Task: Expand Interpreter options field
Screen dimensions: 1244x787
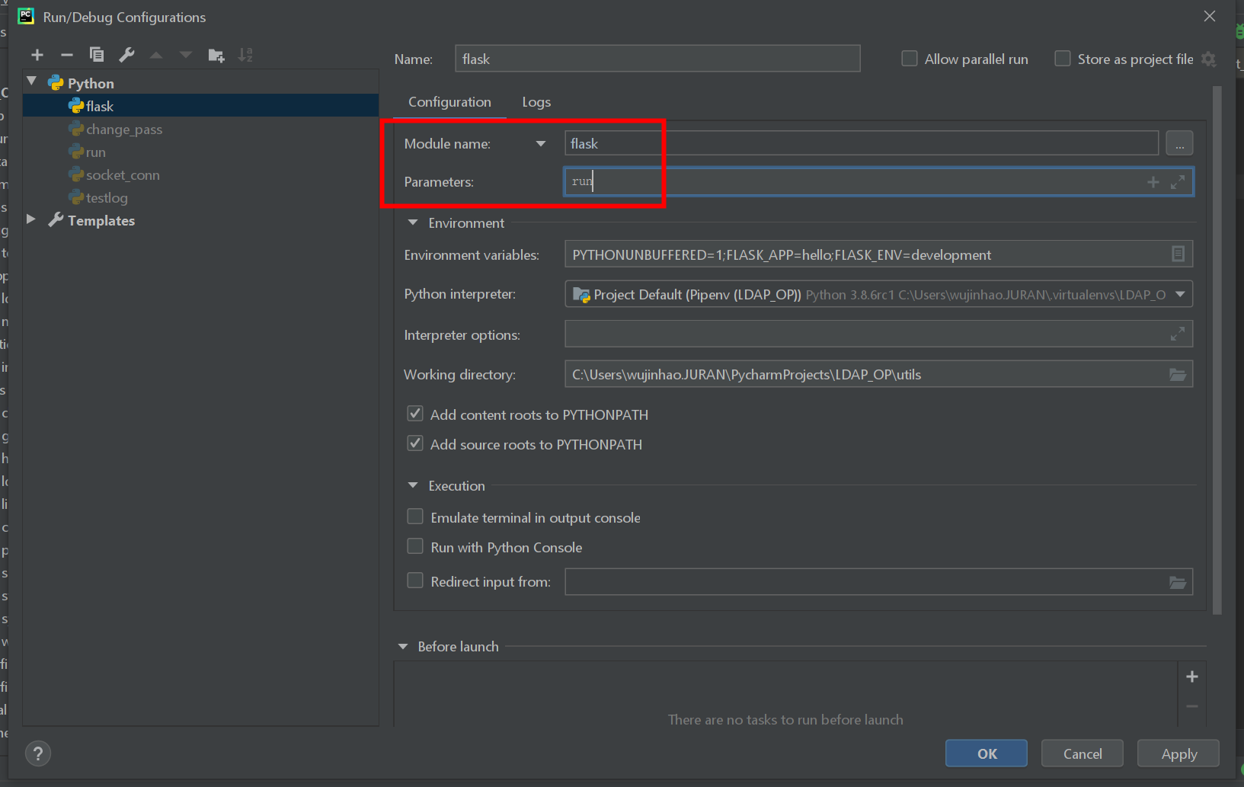Action: [x=1178, y=334]
